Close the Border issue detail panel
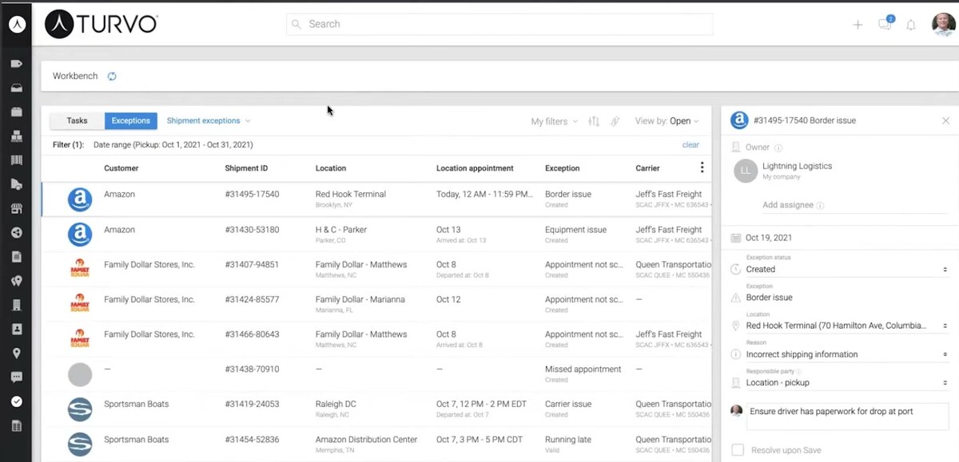 945,120
